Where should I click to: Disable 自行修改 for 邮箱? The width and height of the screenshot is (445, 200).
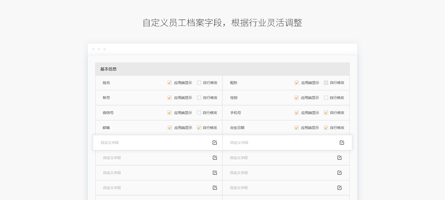click(199, 128)
